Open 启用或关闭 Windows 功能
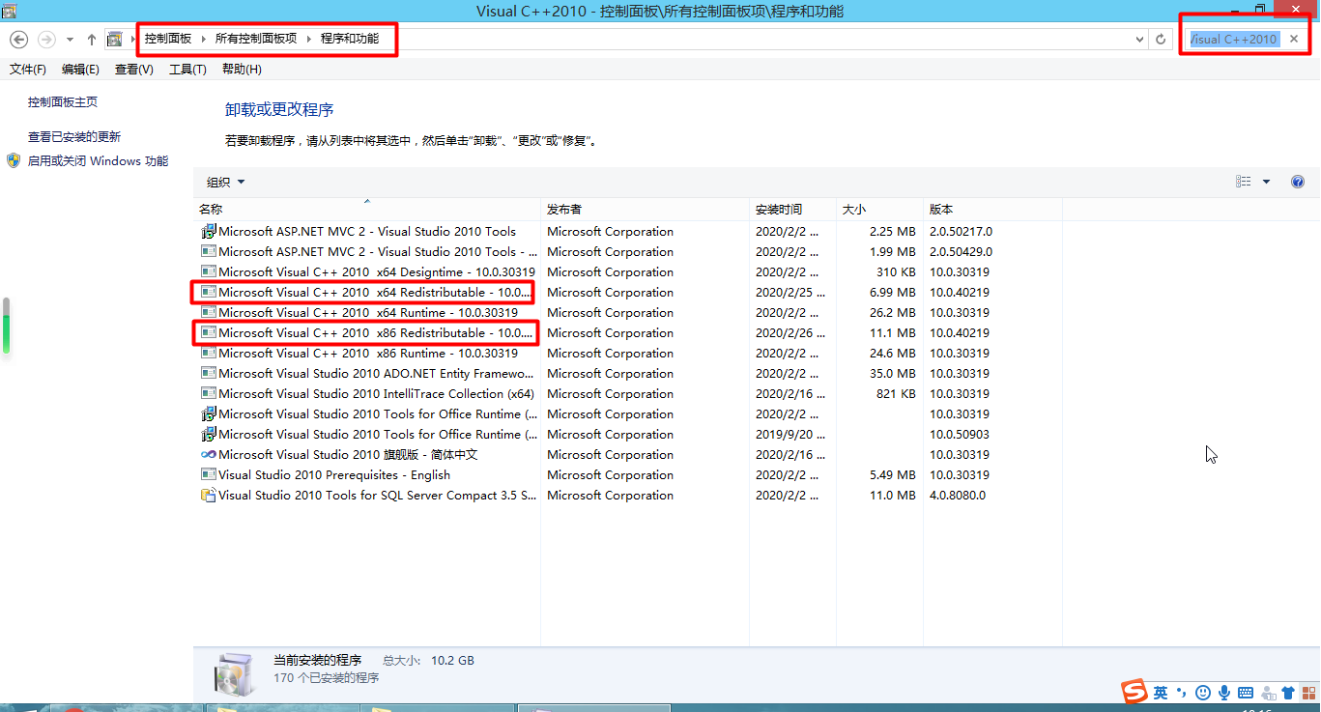The image size is (1321, 712). pyautogui.click(x=98, y=161)
